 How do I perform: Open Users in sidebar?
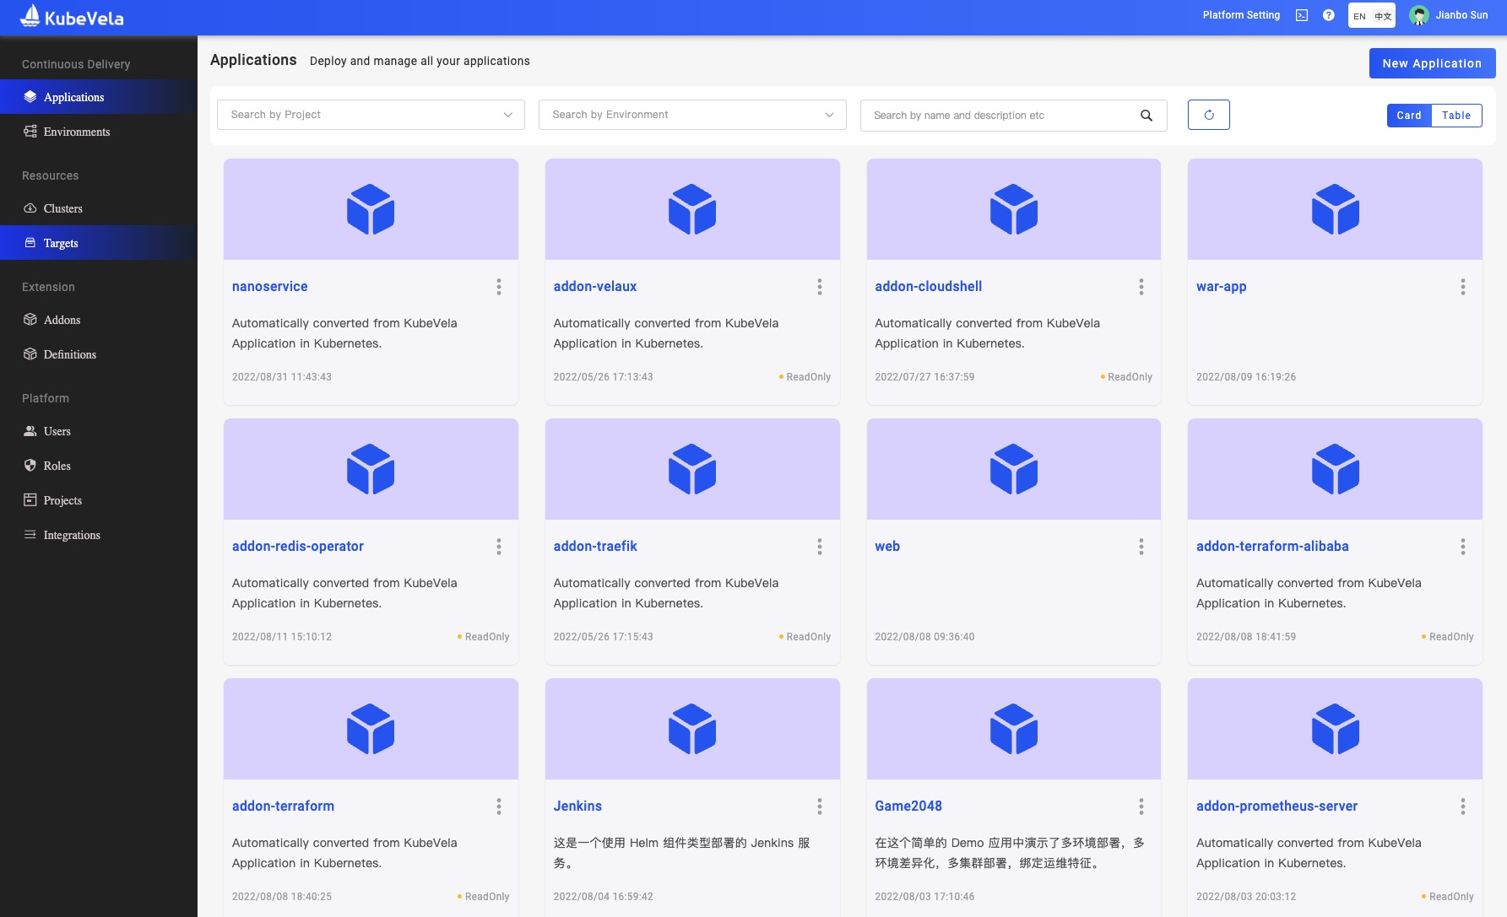tap(99, 431)
